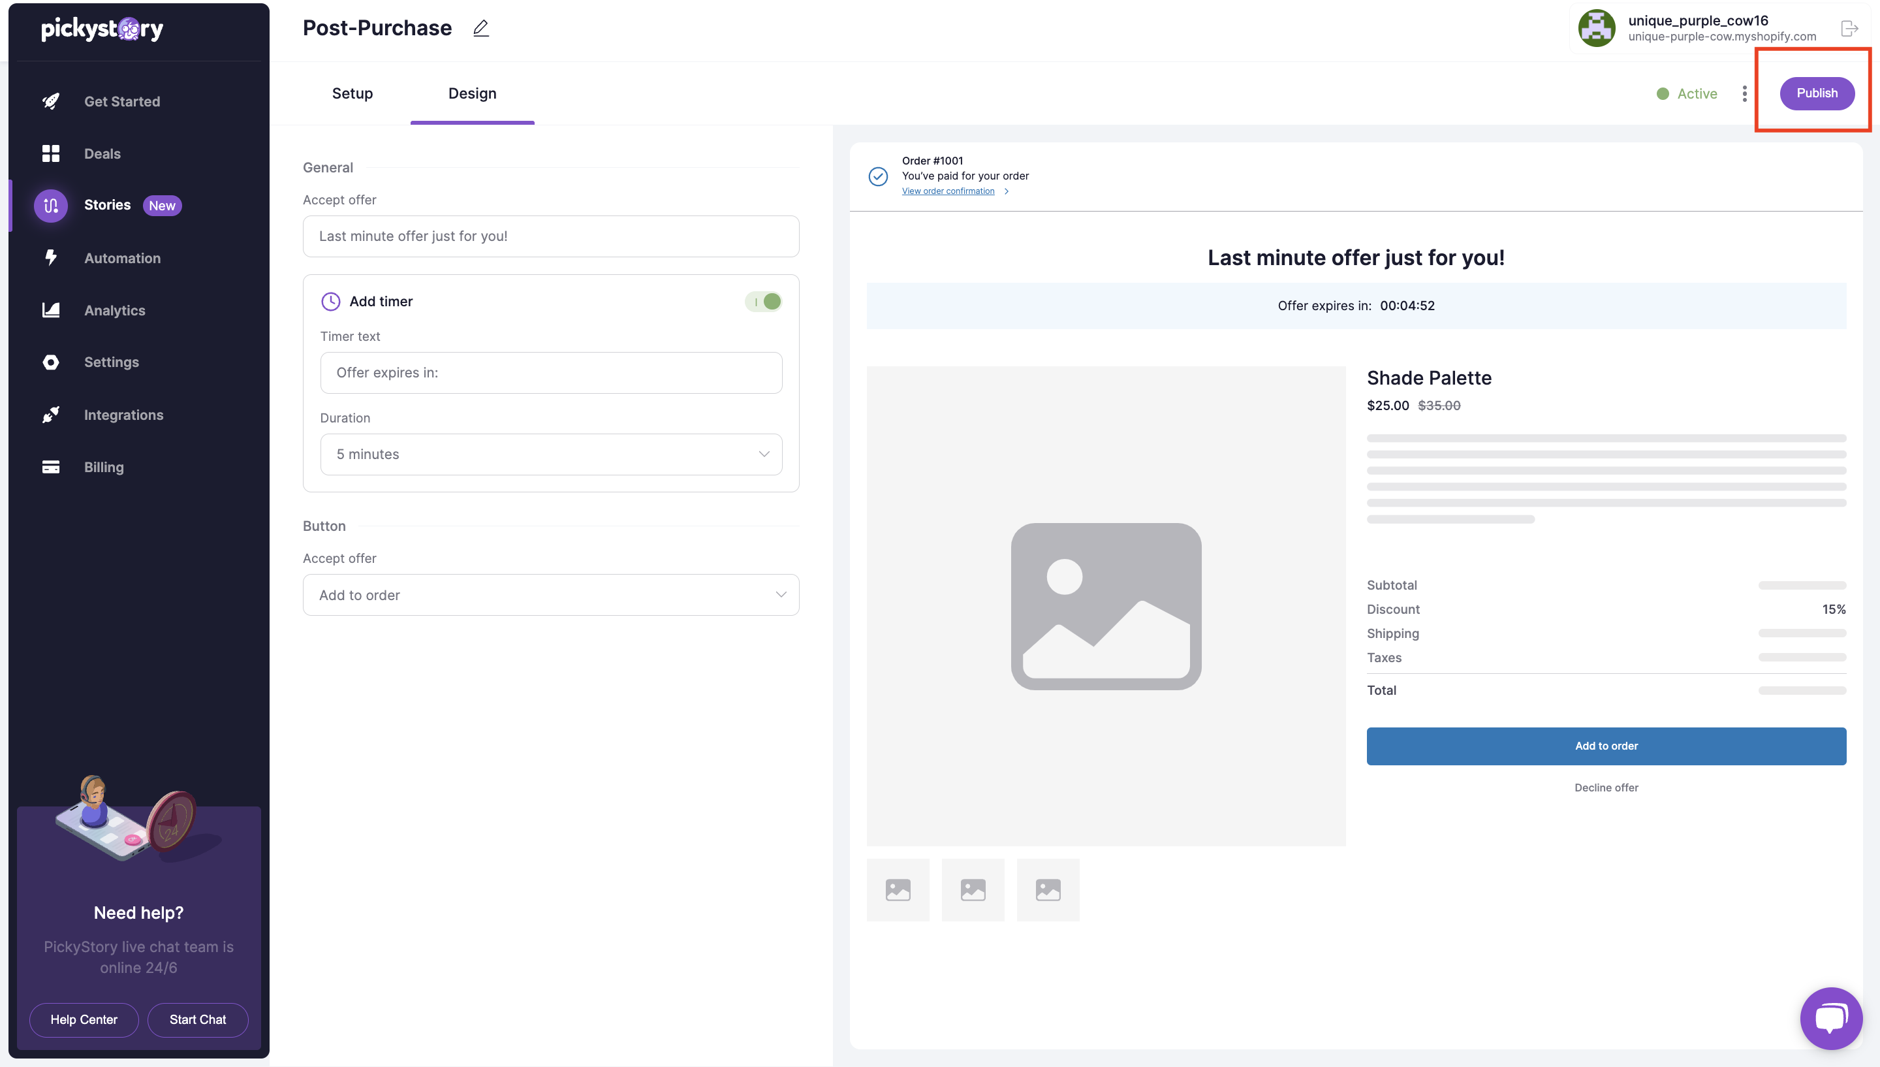Select the third product thumbnail
1880x1067 pixels.
point(1048,889)
